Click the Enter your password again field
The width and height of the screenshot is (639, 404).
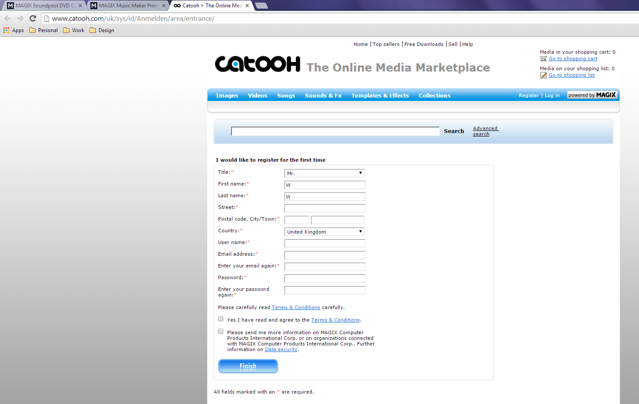point(325,290)
